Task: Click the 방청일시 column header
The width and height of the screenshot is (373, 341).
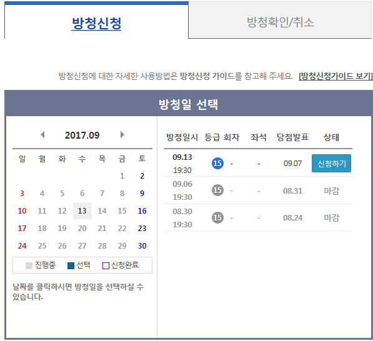Action: [182, 137]
